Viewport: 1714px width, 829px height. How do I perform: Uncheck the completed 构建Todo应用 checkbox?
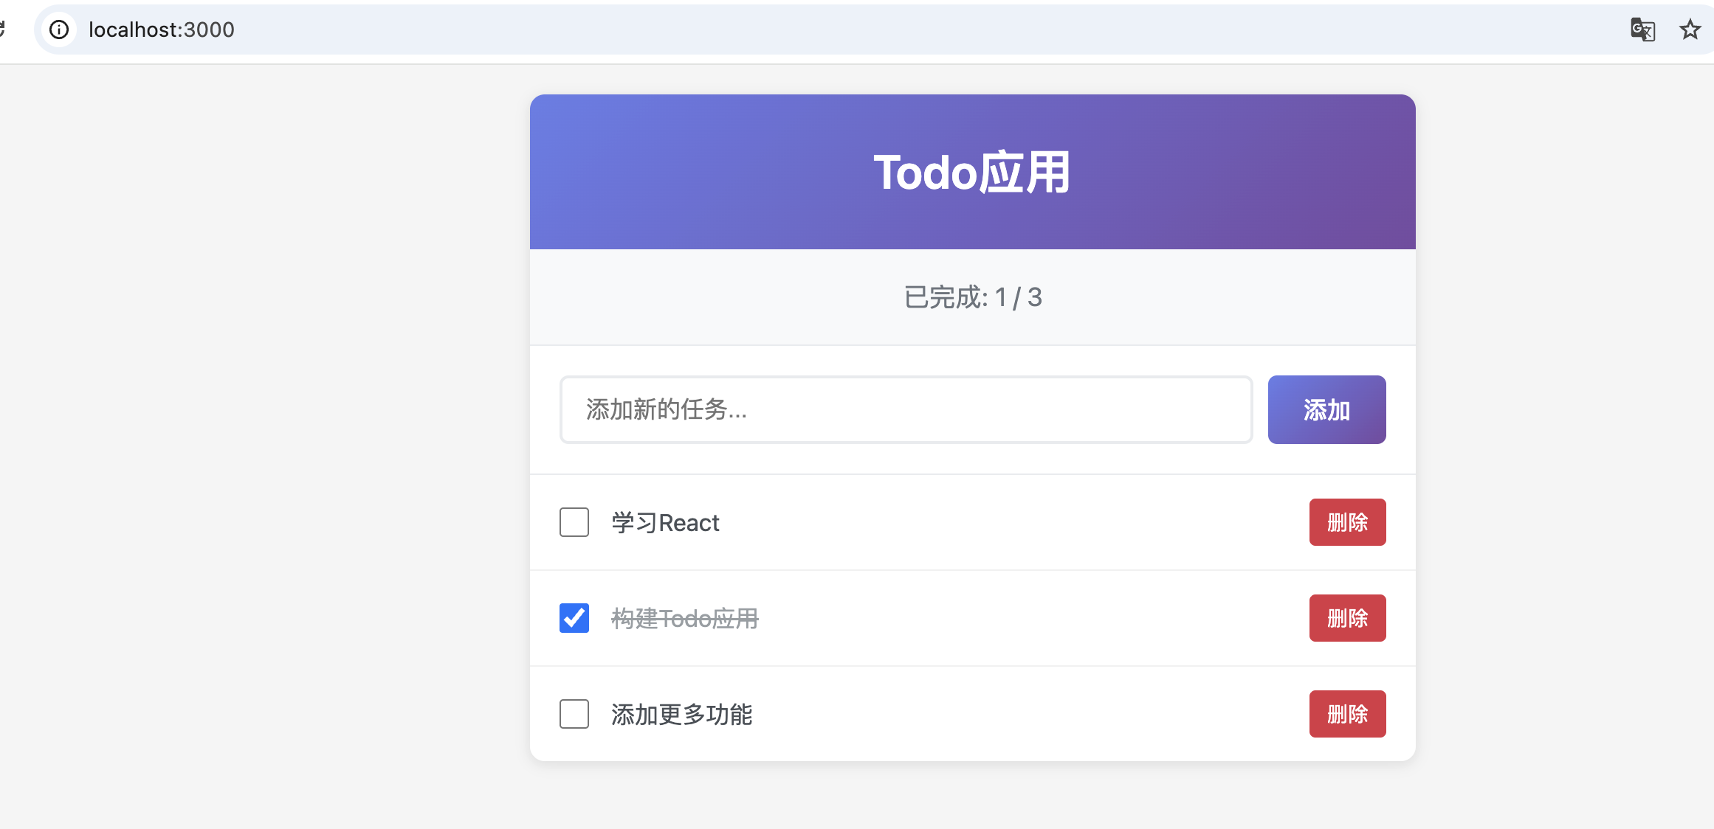(574, 618)
